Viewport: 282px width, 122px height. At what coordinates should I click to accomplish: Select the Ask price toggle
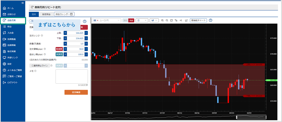[131, 20]
